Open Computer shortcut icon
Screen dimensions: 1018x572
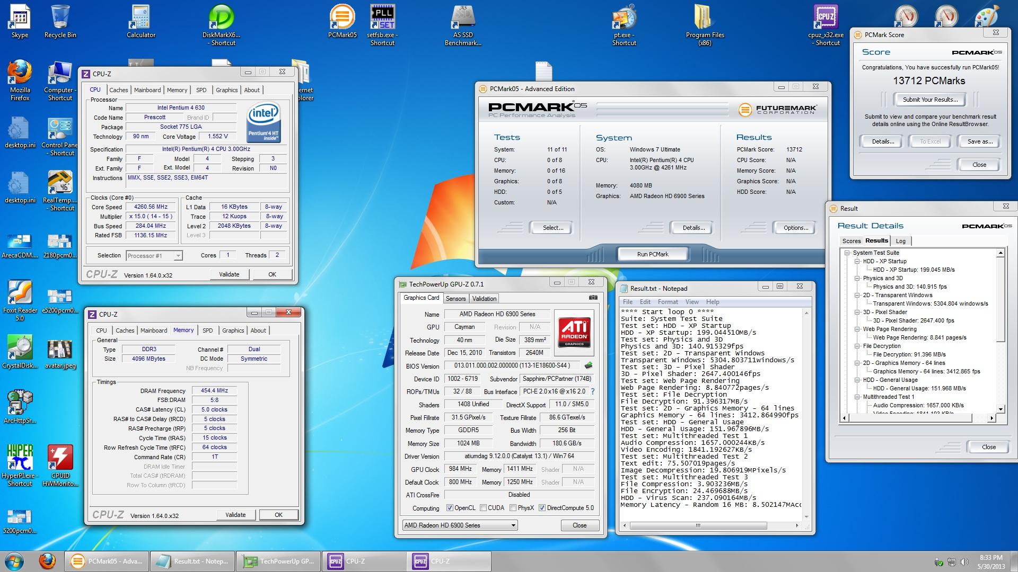coord(60,80)
